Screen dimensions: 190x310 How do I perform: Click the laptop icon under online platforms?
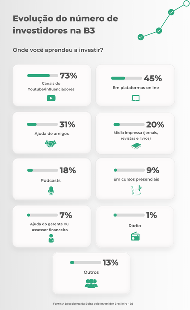(136, 98)
